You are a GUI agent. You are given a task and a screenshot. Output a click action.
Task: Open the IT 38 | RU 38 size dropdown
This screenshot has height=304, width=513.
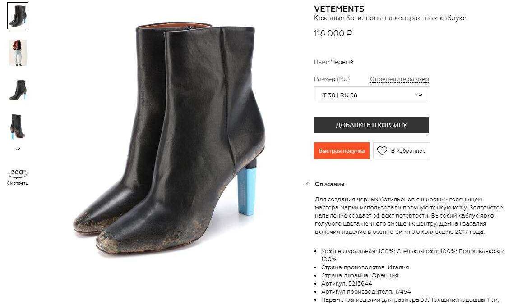371,95
